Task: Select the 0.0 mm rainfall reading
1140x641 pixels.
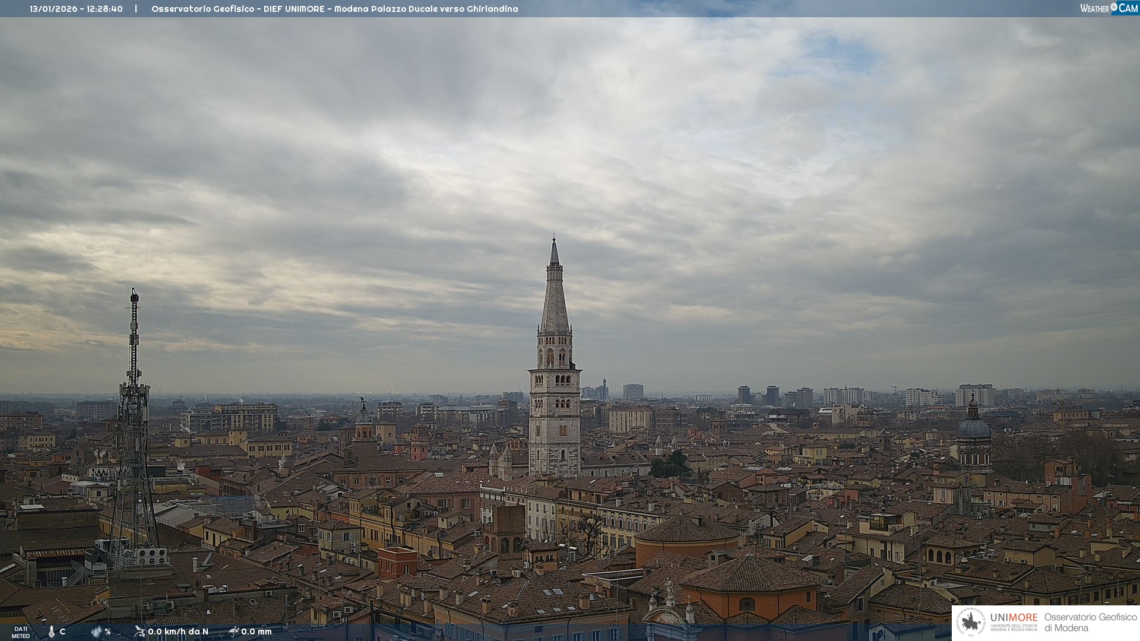Action: coord(256,632)
